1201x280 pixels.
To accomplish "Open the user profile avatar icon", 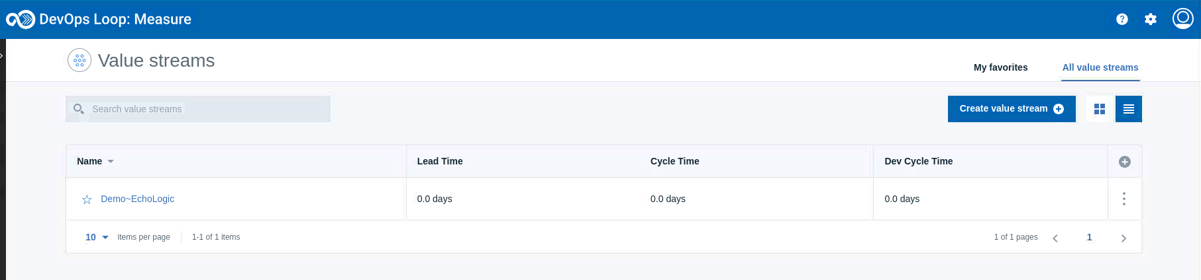I will tap(1182, 18).
